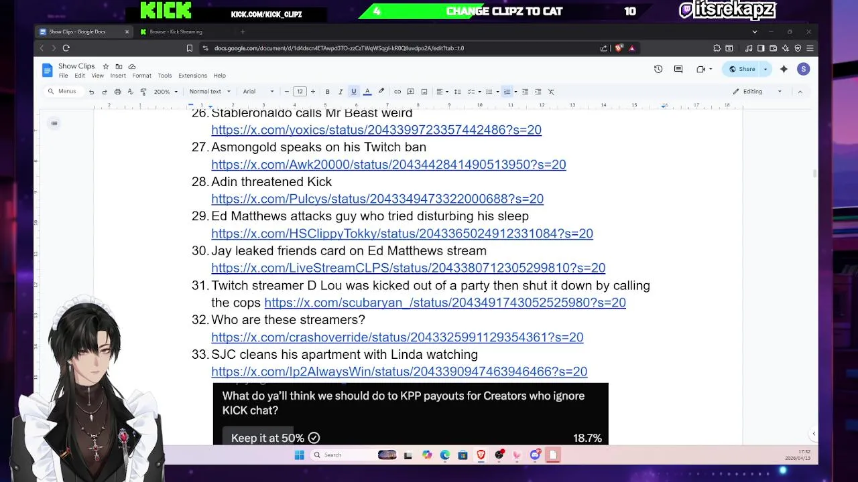Select the Paint format roller tool

(x=143, y=92)
